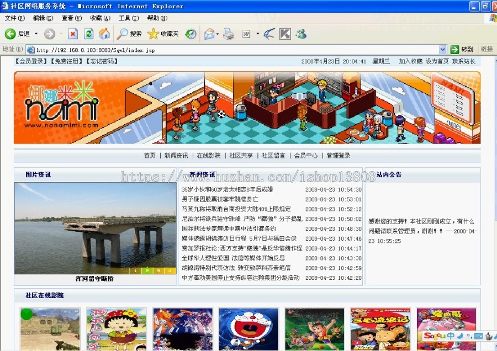Select slide 3 in the image carousel
497x351 pixels.
coord(158,270)
